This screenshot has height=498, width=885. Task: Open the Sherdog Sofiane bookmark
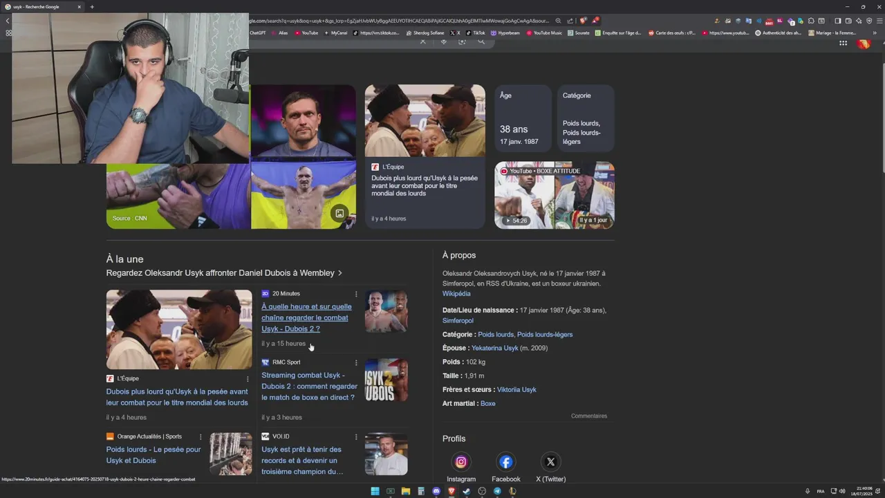pyautogui.click(x=425, y=33)
